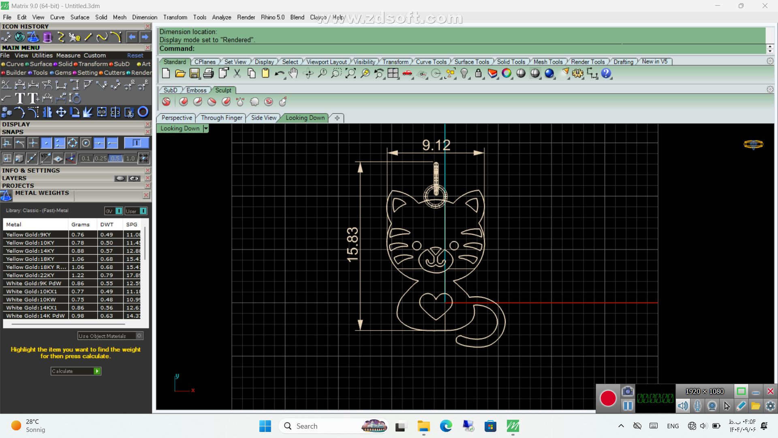Toggle the GV switch in Metal Weights
The height and width of the screenshot is (438, 778).
[x=119, y=211]
